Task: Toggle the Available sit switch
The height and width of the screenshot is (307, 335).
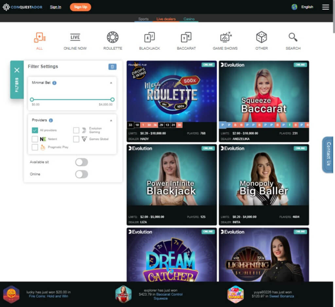Action: [81, 162]
